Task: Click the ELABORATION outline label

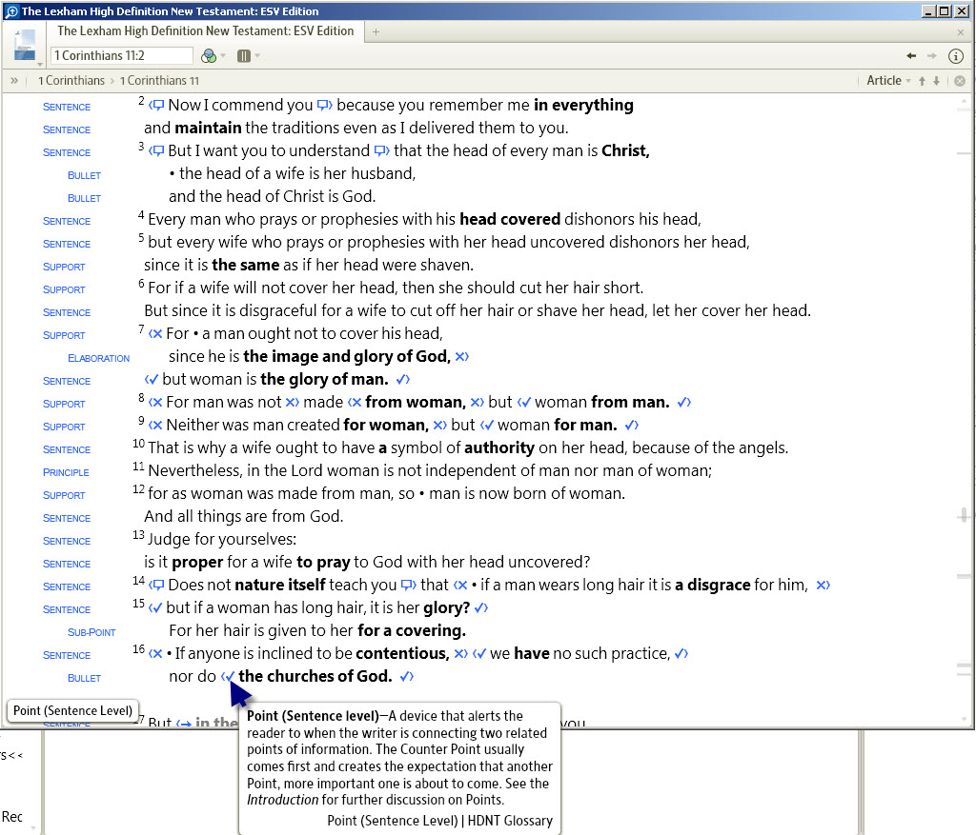Action: (98, 358)
